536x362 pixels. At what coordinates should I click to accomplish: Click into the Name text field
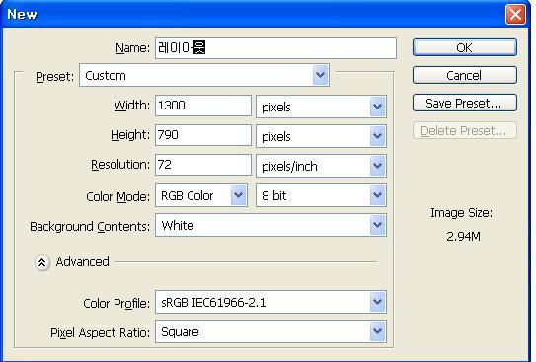click(x=275, y=48)
